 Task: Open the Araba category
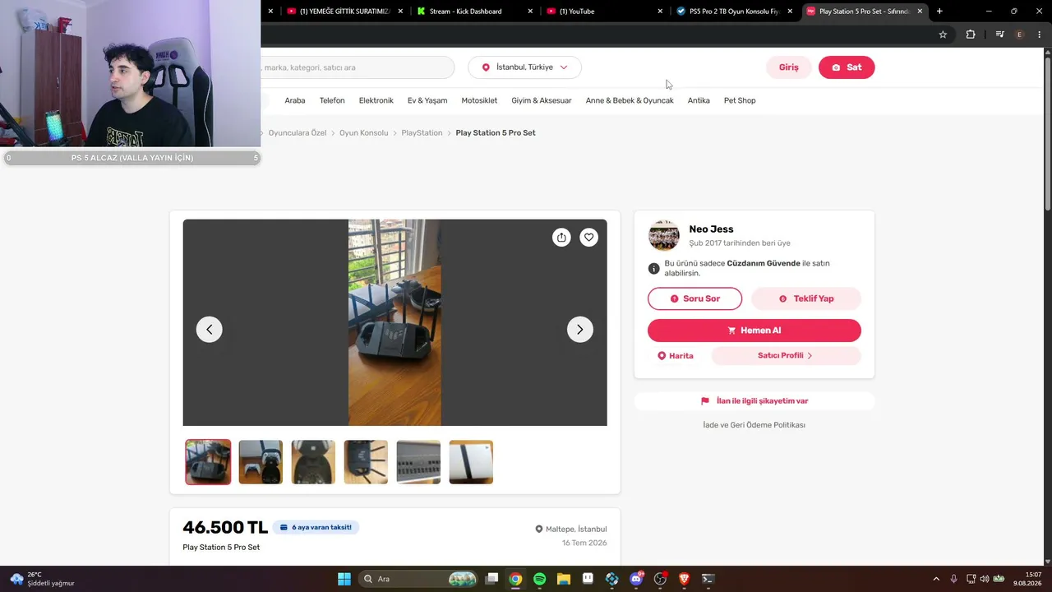pos(295,100)
